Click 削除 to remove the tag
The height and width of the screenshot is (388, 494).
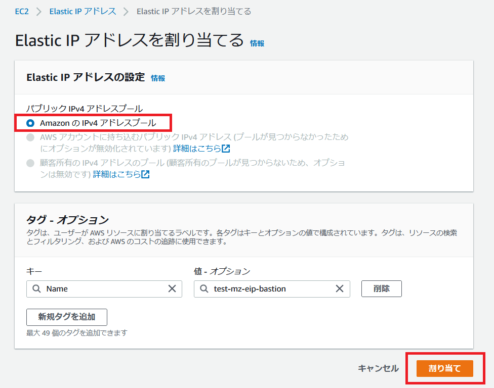click(x=382, y=288)
